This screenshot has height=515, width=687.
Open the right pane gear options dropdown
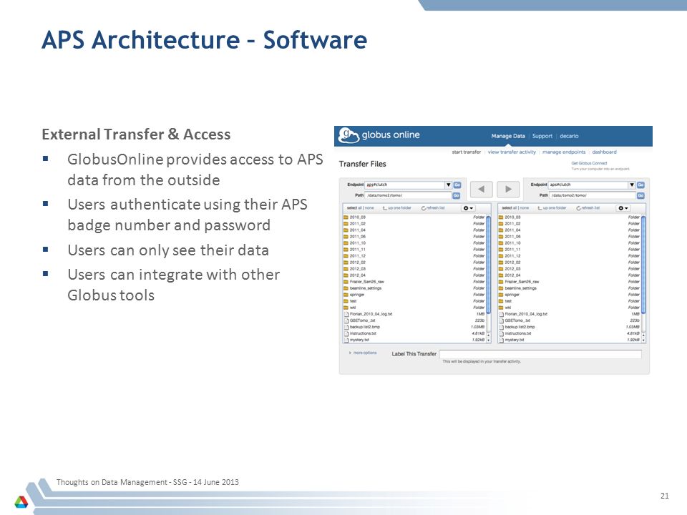(623, 208)
